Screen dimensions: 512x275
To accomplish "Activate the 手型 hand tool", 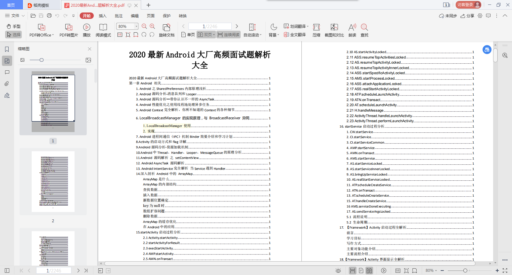I will (x=13, y=26).
